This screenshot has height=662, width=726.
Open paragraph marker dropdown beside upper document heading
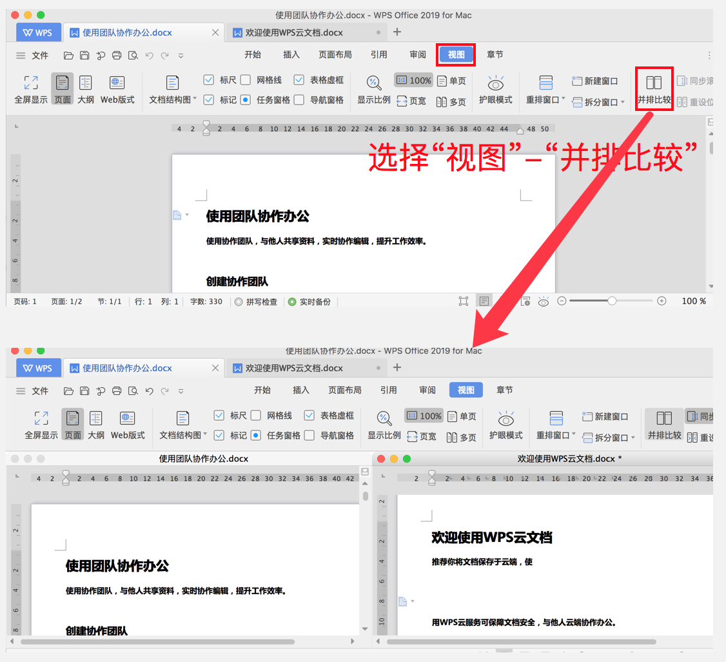tap(187, 215)
